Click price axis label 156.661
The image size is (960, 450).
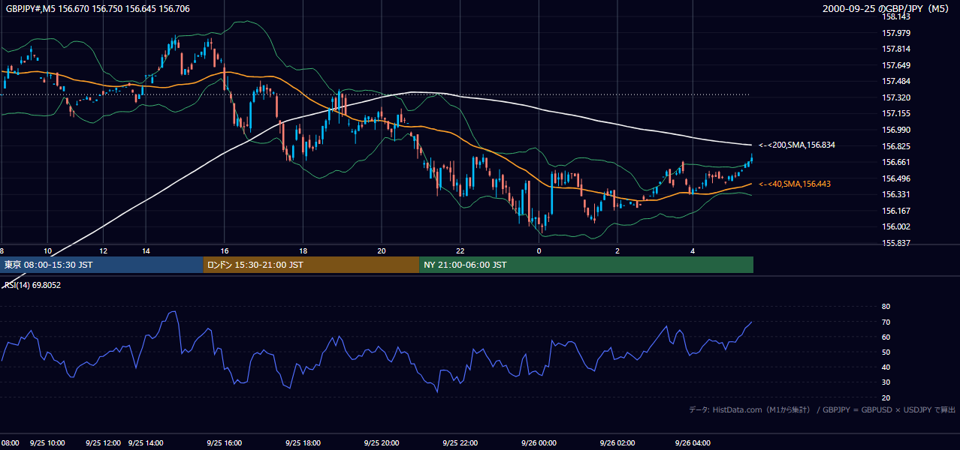[x=895, y=162]
